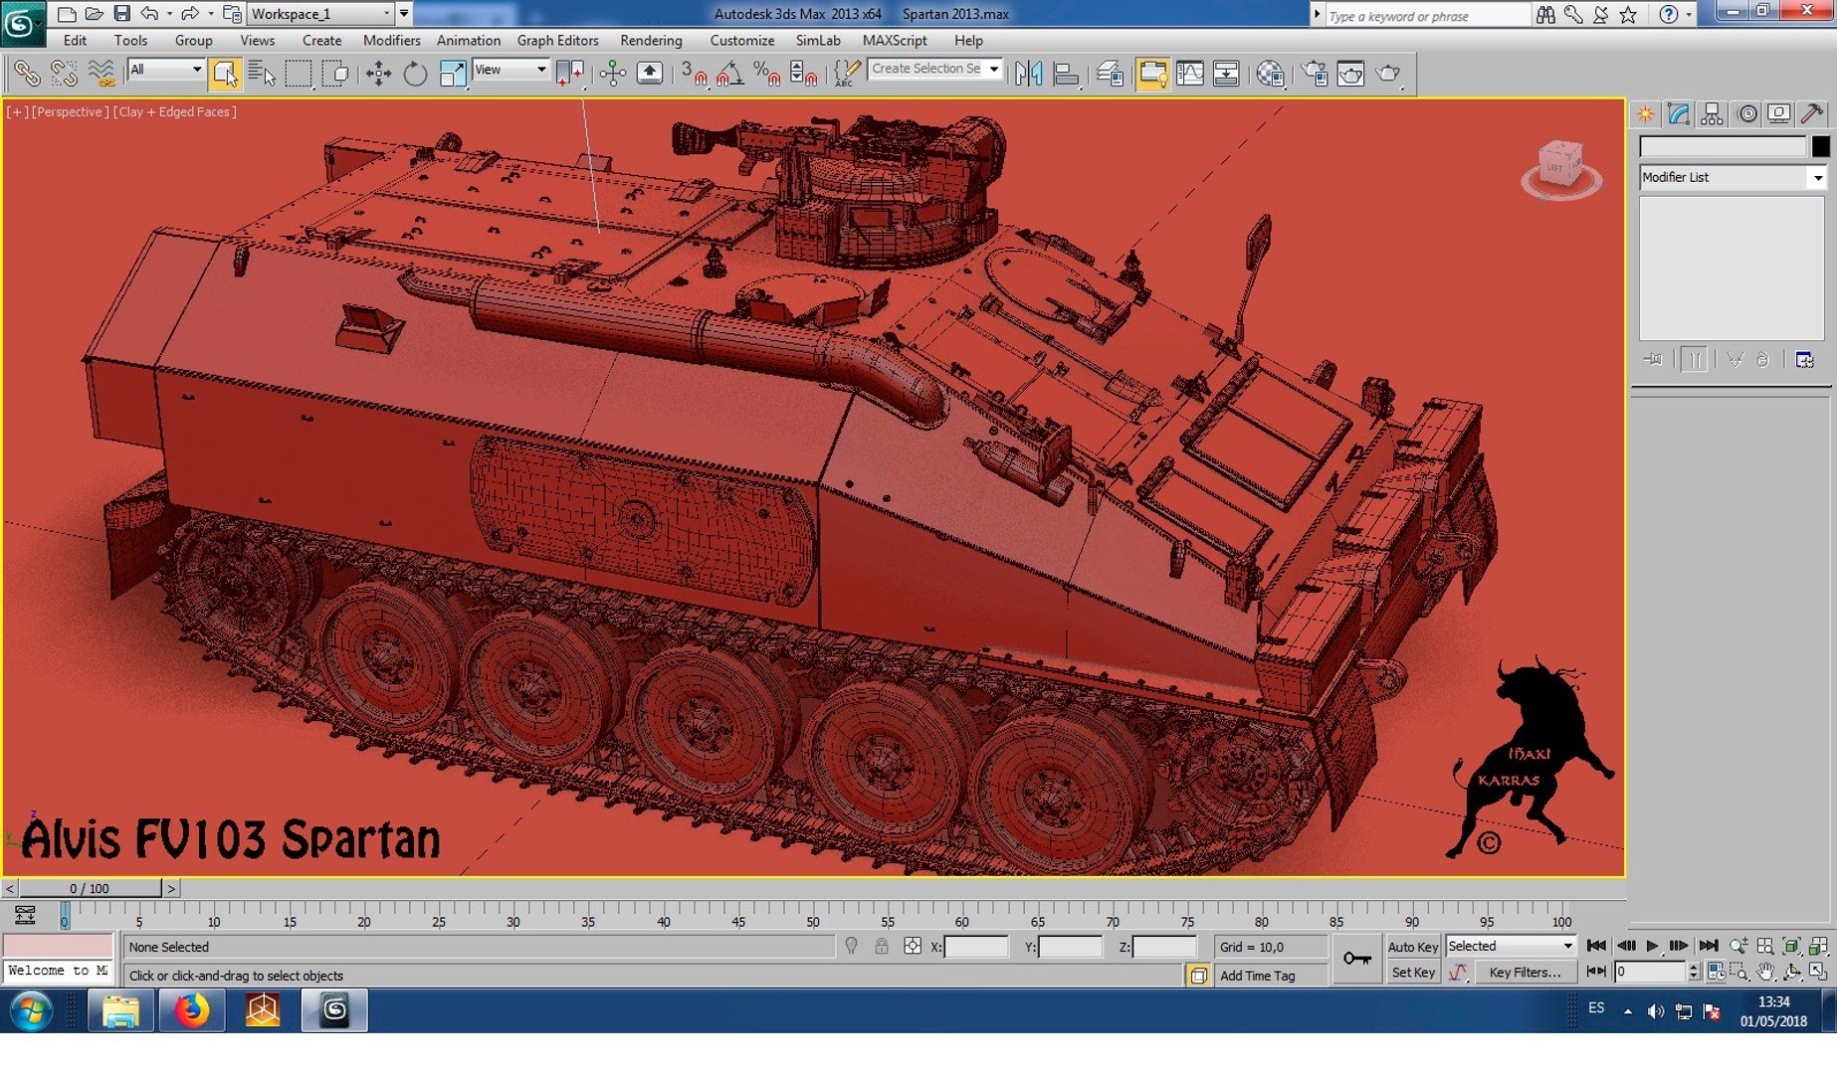Open the Render Setup dialog icon
Viewport: 1837px width, 1074px height.
(1314, 74)
